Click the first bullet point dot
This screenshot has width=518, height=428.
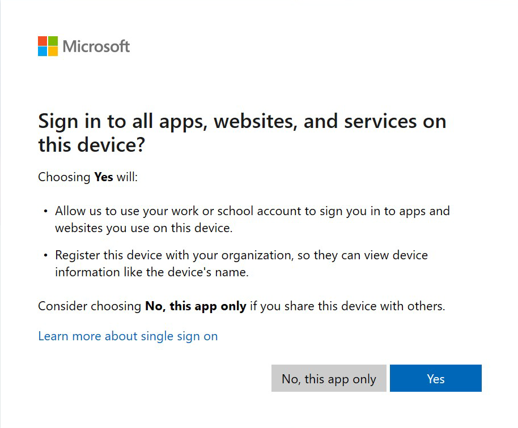click(46, 212)
